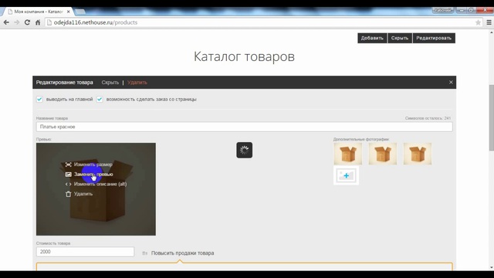494x278 pixels.
Task: Click the page vertical scrollbar thumb
Action: click(491, 117)
